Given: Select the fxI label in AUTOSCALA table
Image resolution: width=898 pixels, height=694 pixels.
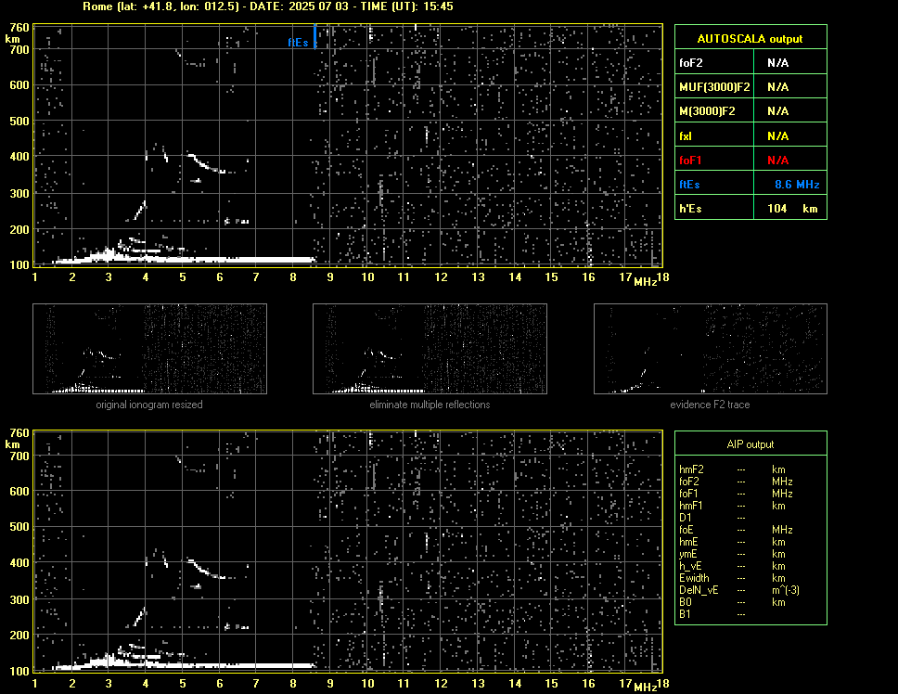Looking at the screenshot, I should coord(685,136).
